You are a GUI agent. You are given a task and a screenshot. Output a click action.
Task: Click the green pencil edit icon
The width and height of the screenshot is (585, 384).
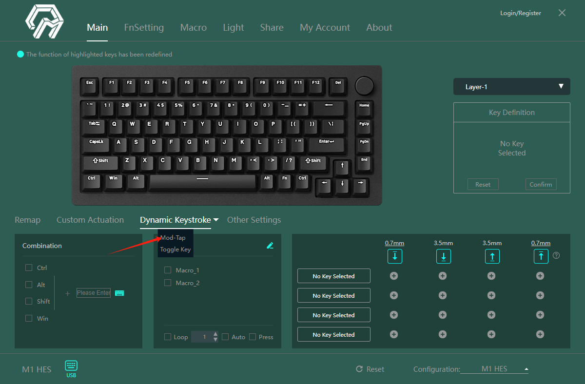pyautogui.click(x=270, y=246)
